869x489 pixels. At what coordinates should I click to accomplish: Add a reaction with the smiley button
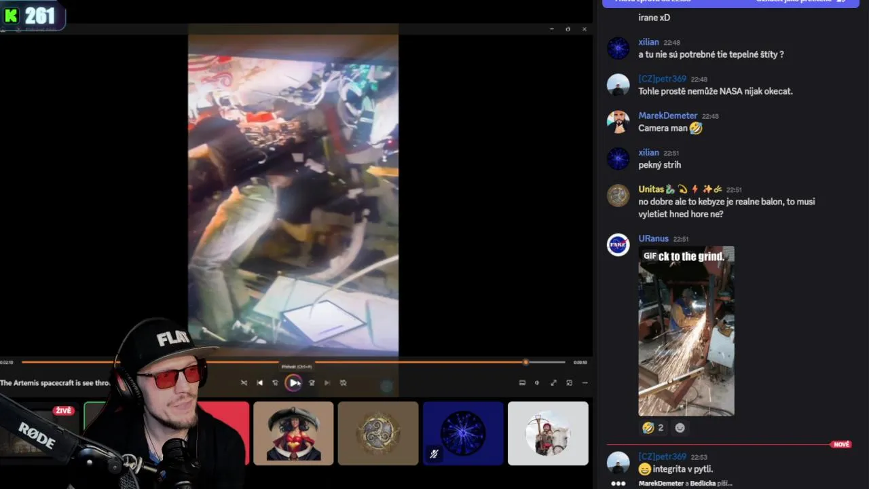[x=680, y=428]
